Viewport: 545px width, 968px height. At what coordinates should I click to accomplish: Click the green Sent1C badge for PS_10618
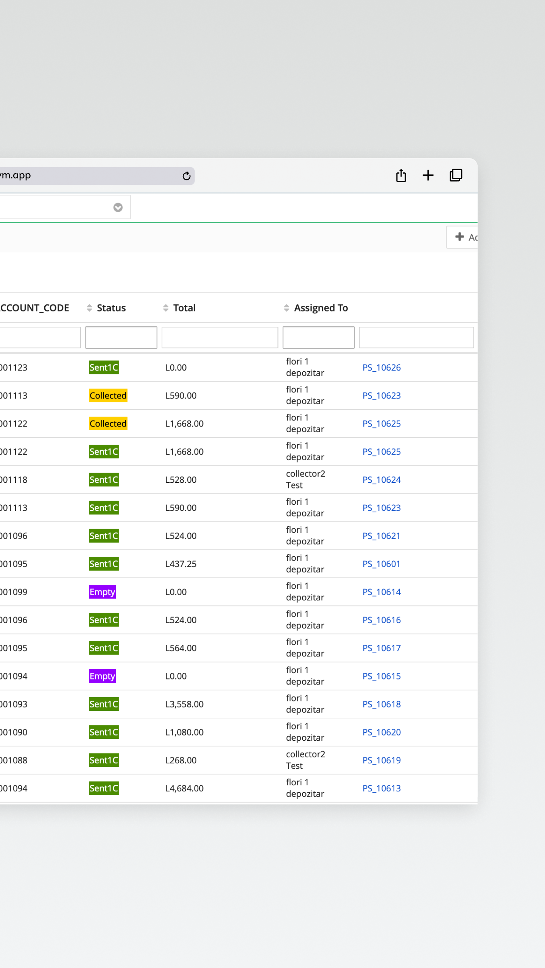(x=104, y=704)
